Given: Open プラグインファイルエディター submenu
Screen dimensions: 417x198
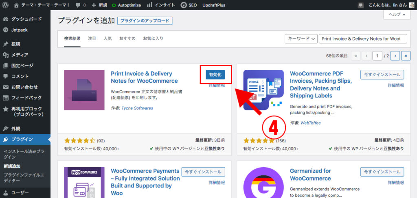Looking at the screenshot, I should click(24, 178).
